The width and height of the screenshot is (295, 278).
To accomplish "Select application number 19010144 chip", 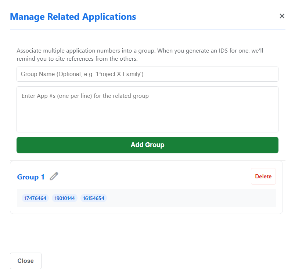I will (x=65, y=198).
